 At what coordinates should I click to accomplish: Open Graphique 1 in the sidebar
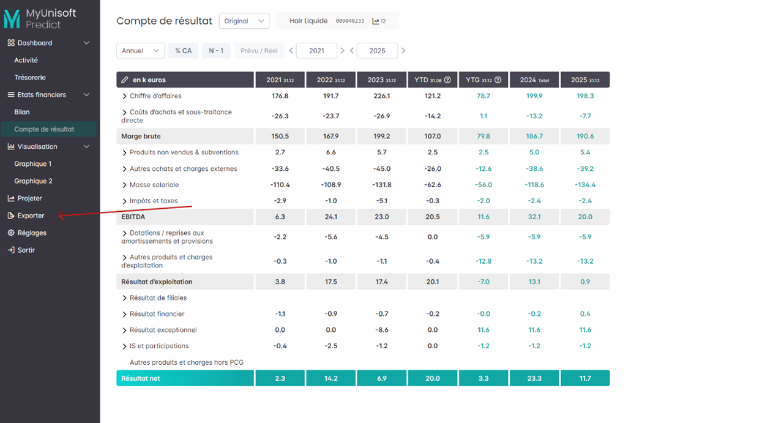point(33,164)
